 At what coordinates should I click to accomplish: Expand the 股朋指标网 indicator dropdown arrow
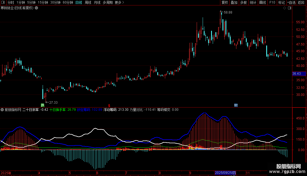pyautogui.click(x=2, y=110)
